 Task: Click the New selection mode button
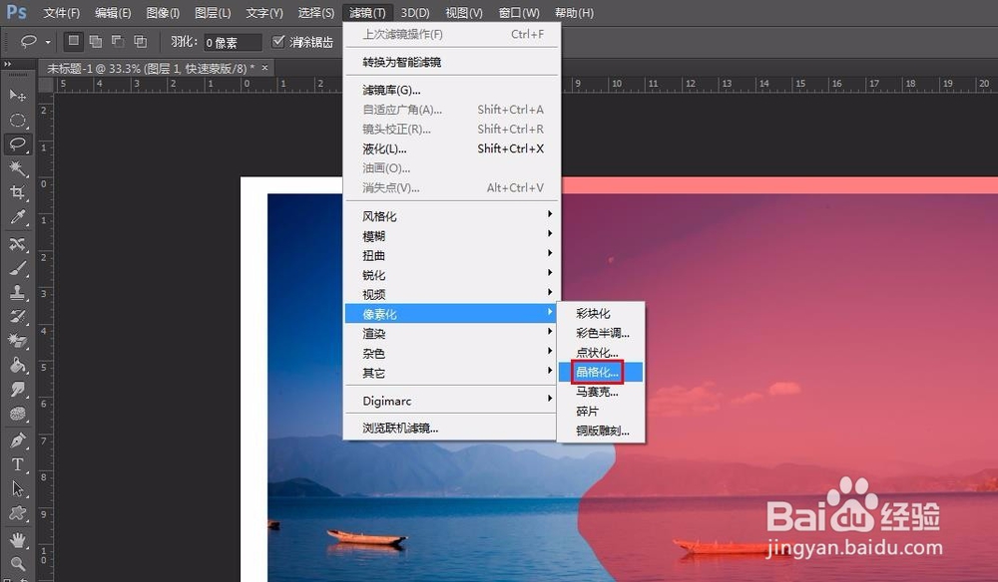pyautogui.click(x=73, y=42)
